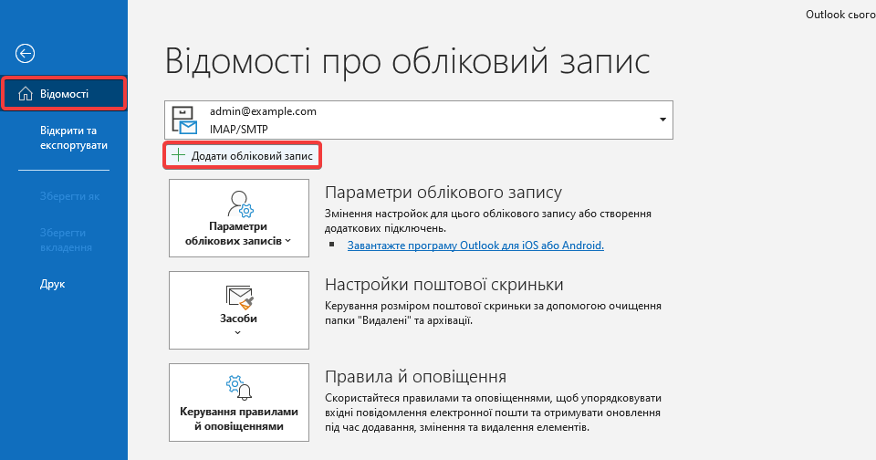The width and height of the screenshot is (876, 460).
Task: Click the plus icon for adding an account
Action: (x=178, y=156)
